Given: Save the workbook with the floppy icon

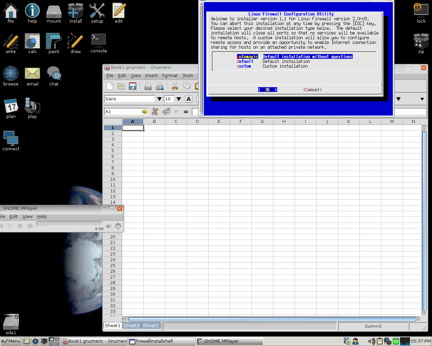Looking at the screenshot, I should [133, 86].
